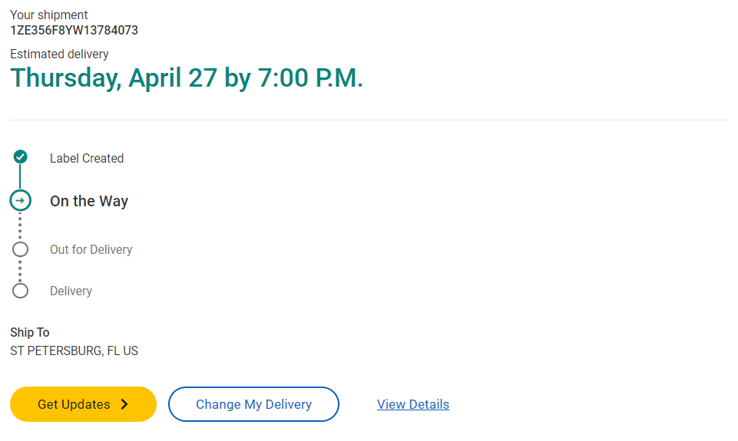Viewport: 738px width, 441px height.
Task: Click the Ship To heading
Action: [x=30, y=332]
